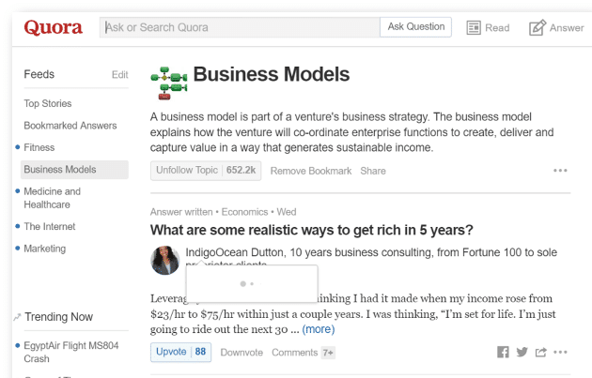Viewport: 592px width, 378px height.
Task: Select Top Stories in Feeds
Action: click(x=48, y=103)
